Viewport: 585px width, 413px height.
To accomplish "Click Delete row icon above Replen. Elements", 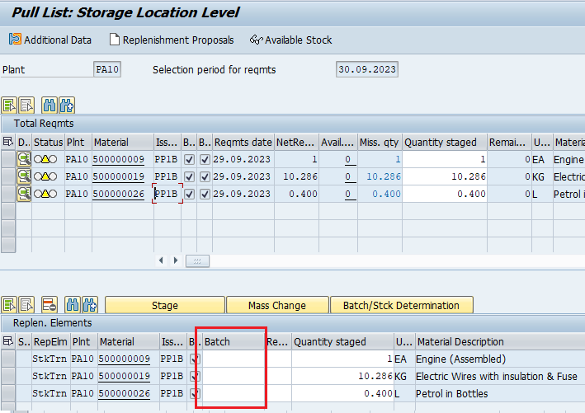I will (49, 305).
